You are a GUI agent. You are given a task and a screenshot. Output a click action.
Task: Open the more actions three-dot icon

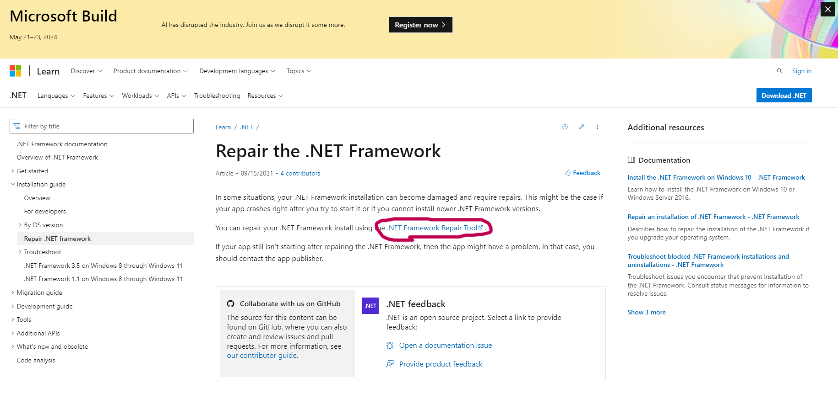pyautogui.click(x=597, y=127)
